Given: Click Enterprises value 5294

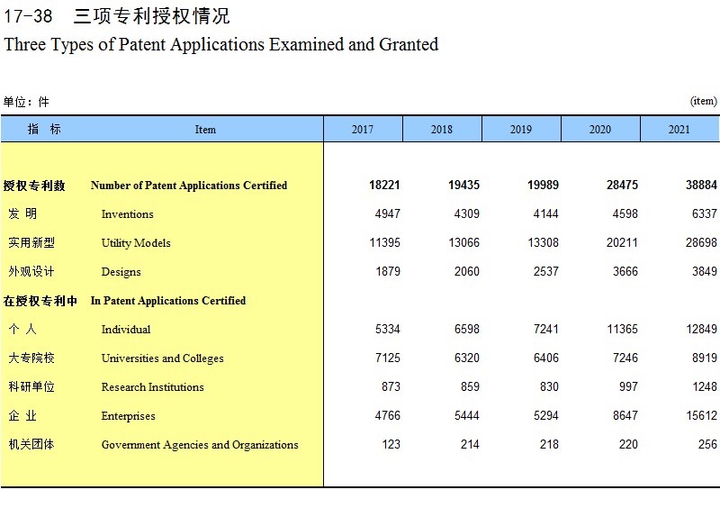Looking at the screenshot, I should (x=546, y=416).
